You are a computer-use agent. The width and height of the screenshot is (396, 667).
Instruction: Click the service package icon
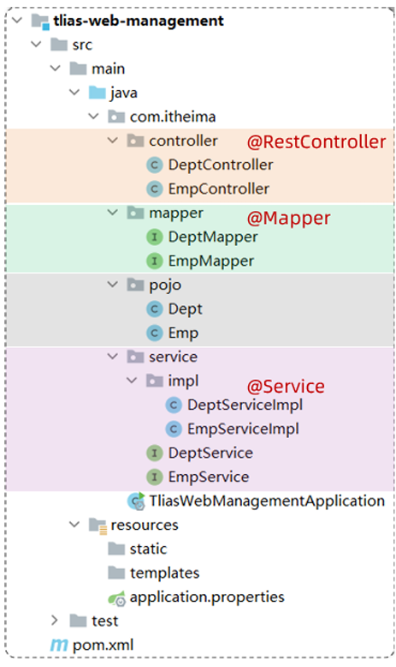(135, 357)
